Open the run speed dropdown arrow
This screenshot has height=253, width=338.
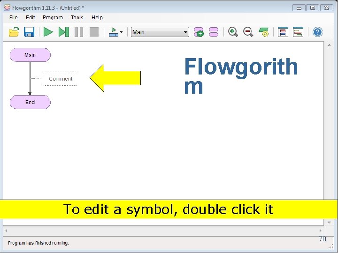[x=122, y=32]
